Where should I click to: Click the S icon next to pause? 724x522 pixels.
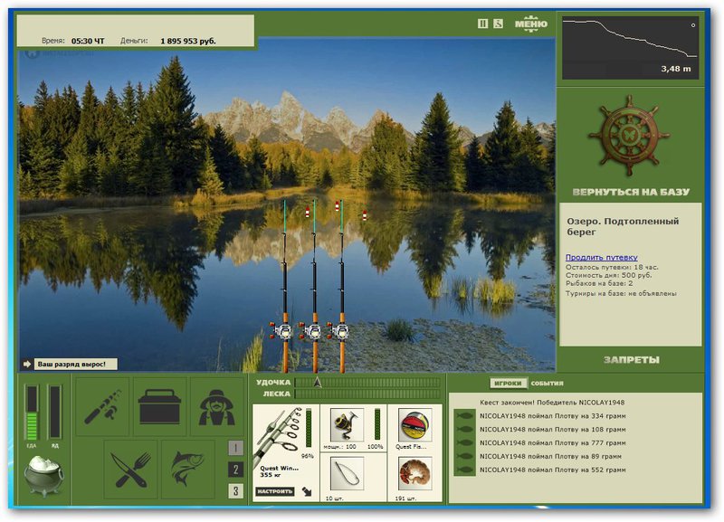[498, 24]
